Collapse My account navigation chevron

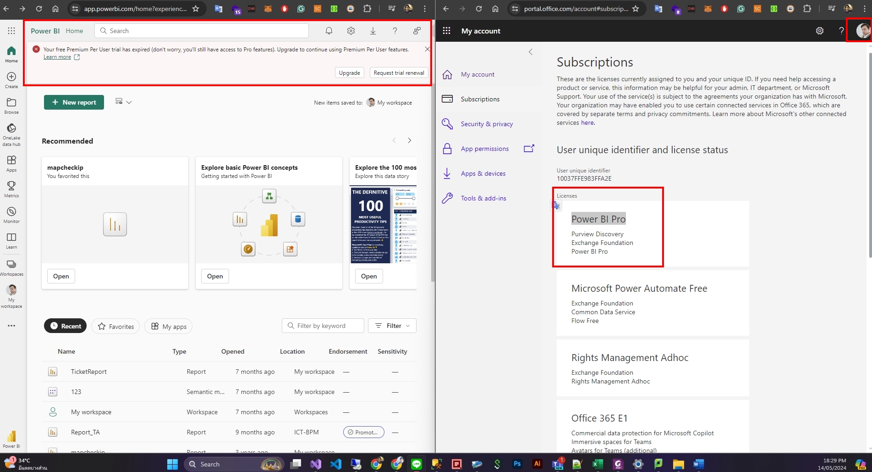tap(531, 52)
